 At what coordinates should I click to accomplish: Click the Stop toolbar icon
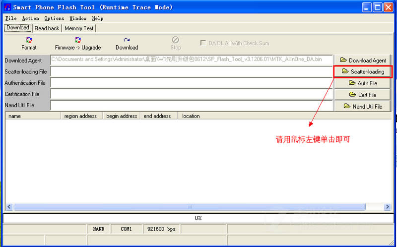(x=176, y=40)
